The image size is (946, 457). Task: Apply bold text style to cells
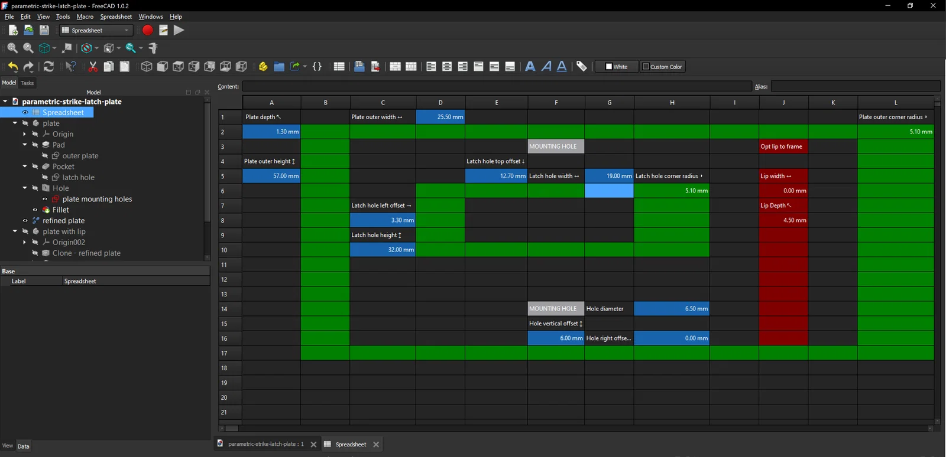click(530, 67)
